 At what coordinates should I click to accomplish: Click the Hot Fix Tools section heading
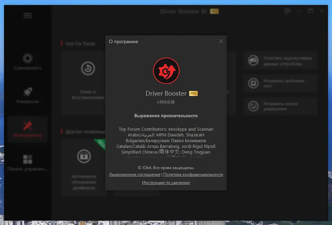(80, 43)
